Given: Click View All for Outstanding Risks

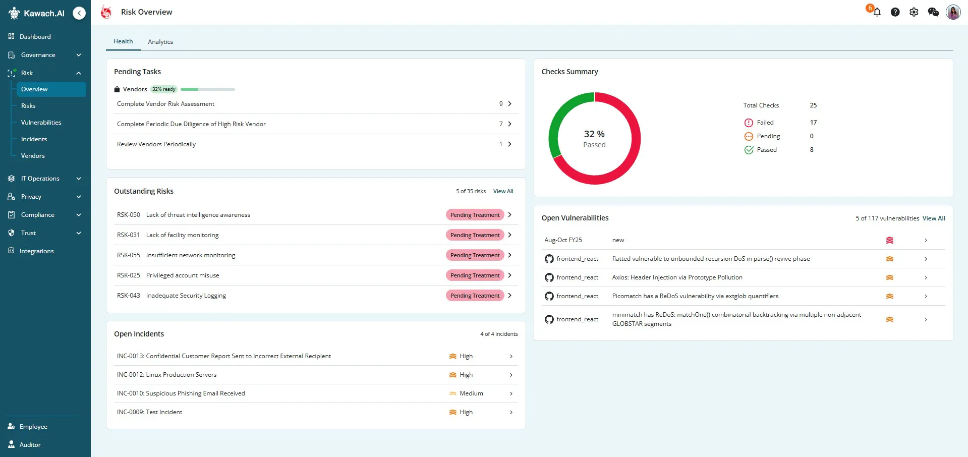Looking at the screenshot, I should click(x=503, y=191).
